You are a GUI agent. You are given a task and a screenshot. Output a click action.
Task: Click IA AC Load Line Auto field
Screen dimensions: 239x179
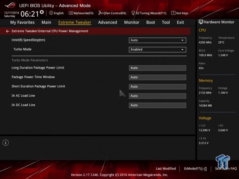point(157,96)
